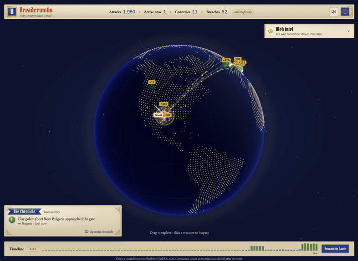Select the ×485 attacker cluster label
This screenshot has height=261, width=358.
point(164,104)
